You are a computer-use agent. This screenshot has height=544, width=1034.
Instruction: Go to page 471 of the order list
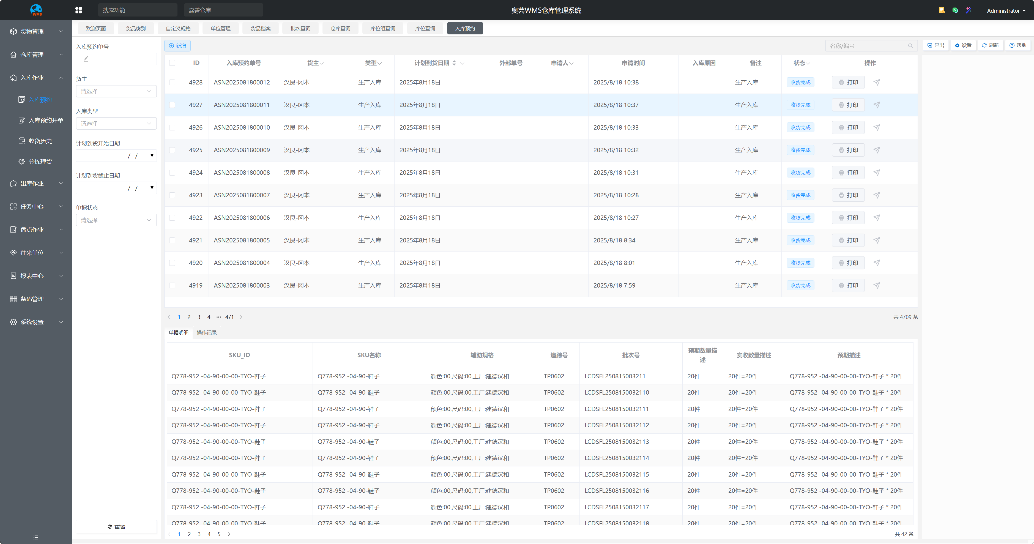(x=229, y=317)
